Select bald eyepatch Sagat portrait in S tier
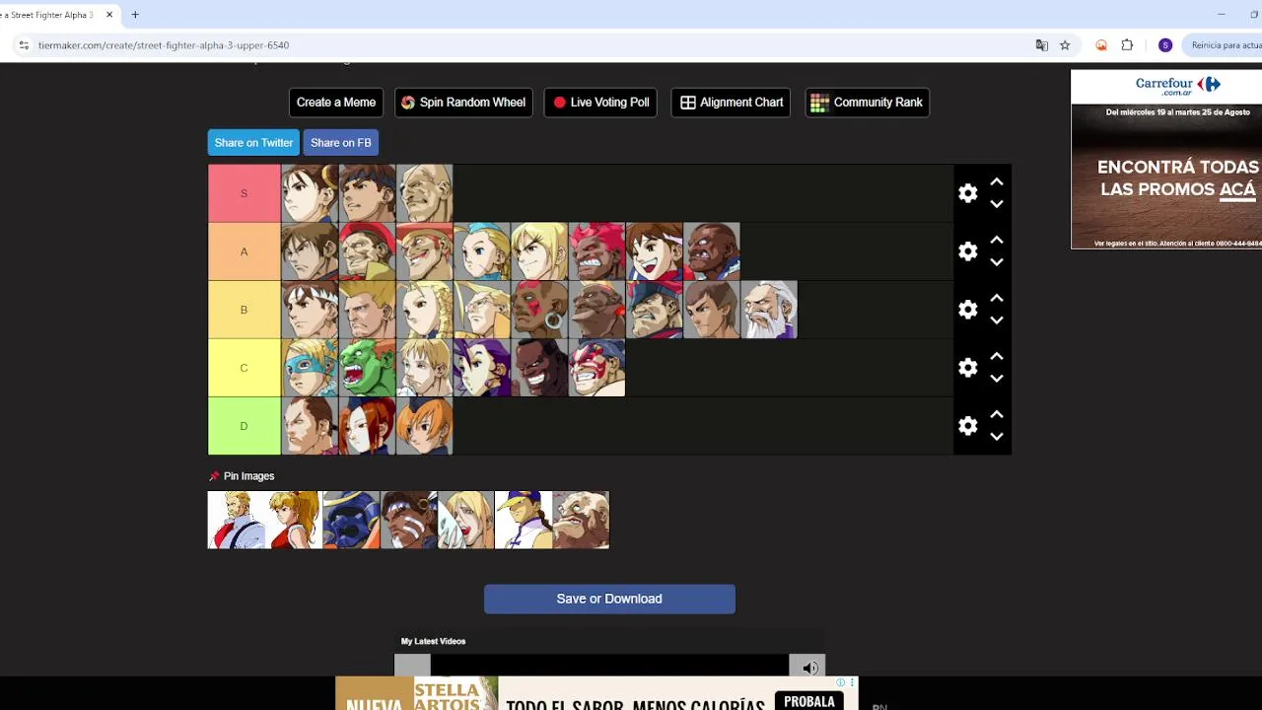1262x710 pixels. (x=424, y=193)
